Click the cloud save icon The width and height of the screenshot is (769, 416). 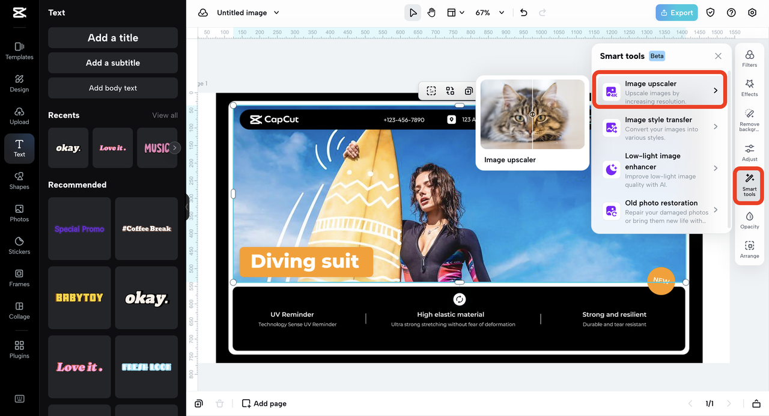point(203,13)
